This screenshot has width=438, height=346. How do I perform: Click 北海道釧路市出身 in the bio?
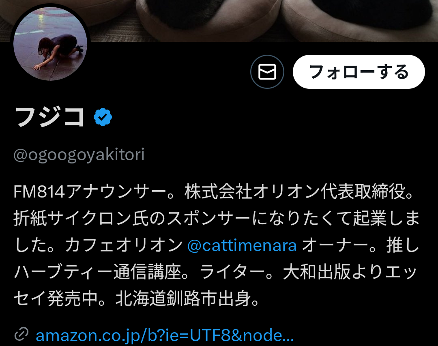(x=184, y=299)
